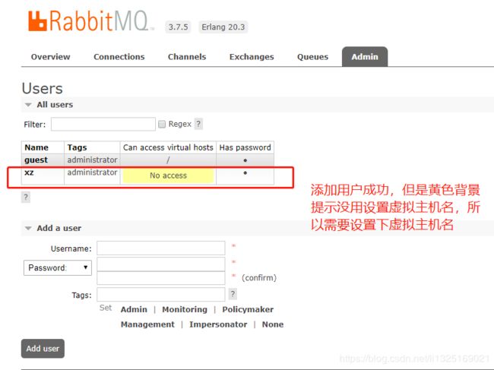Collapse the All users section
The height and width of the screenshot is (370, 494).
55,105
